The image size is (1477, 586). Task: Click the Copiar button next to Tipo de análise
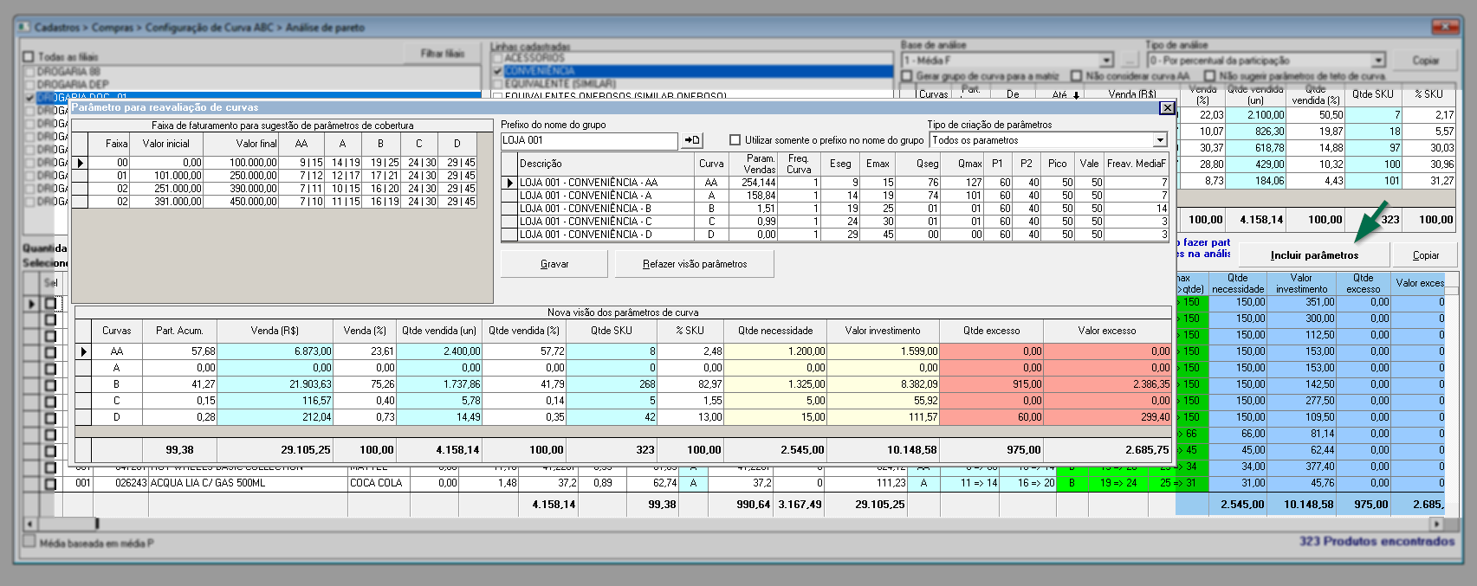(1426, 61)
